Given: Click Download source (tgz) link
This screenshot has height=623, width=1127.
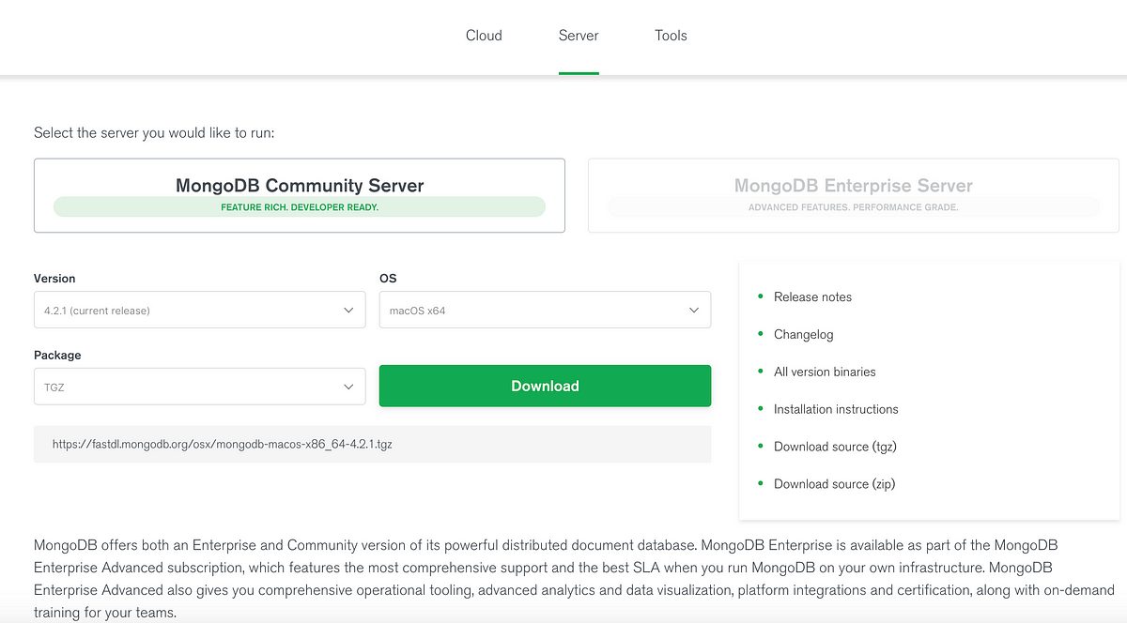Looking at the screenshot, I should tap(835, 447).
